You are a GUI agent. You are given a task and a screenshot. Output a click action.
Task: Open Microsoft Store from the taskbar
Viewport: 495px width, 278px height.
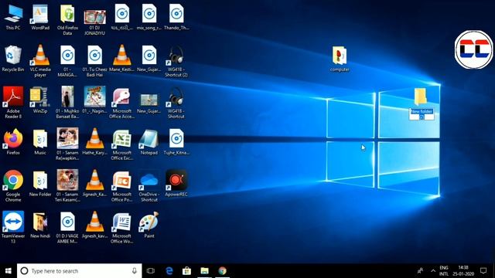(186, 271)
